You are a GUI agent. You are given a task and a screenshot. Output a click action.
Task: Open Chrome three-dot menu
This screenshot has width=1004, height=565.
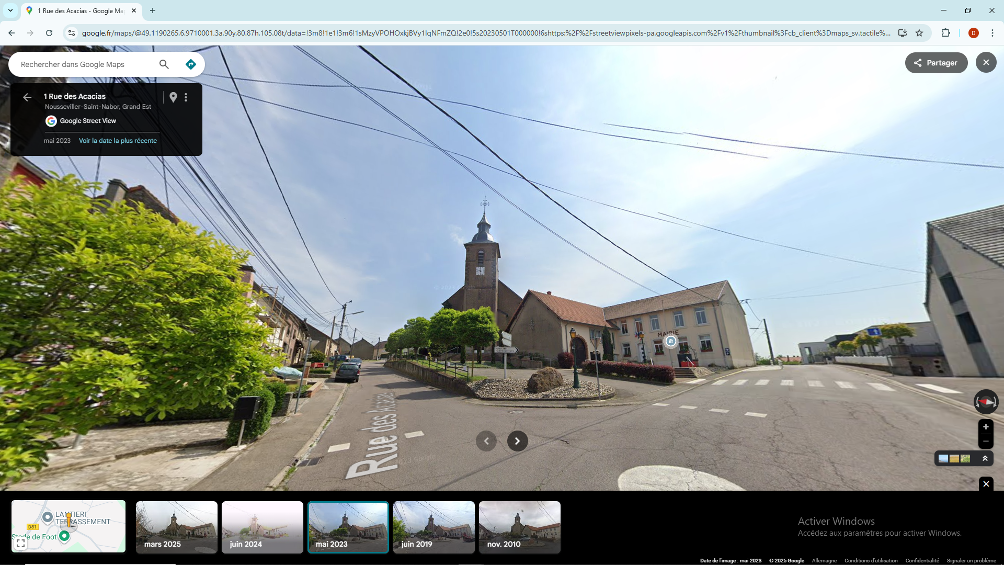point(992,33)
